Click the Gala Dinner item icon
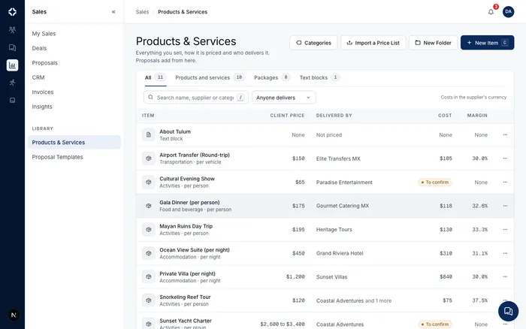Viewport: 526px width, 329px height. (x=149, y=206)
